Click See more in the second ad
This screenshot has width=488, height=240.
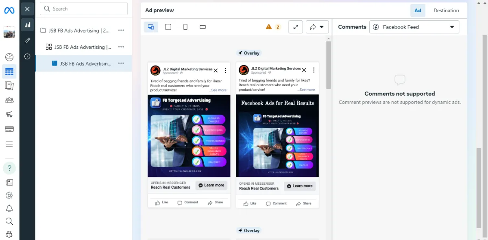(x=306, y=89)
